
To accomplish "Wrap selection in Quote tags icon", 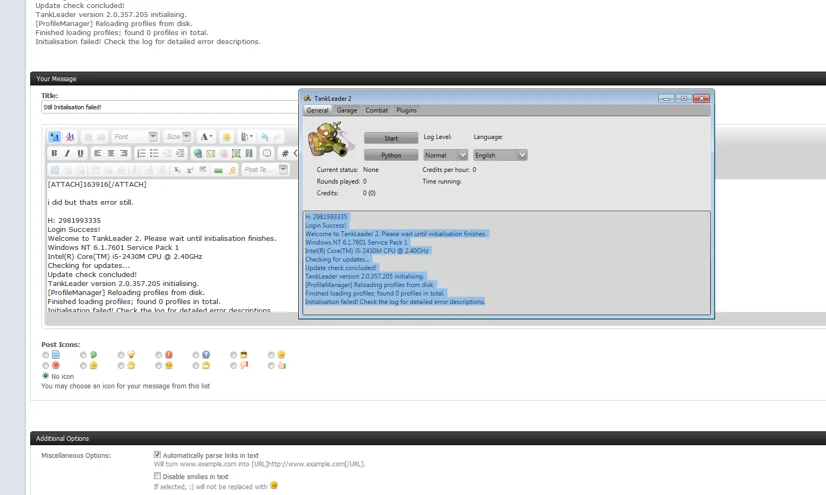I will [267, 153].
